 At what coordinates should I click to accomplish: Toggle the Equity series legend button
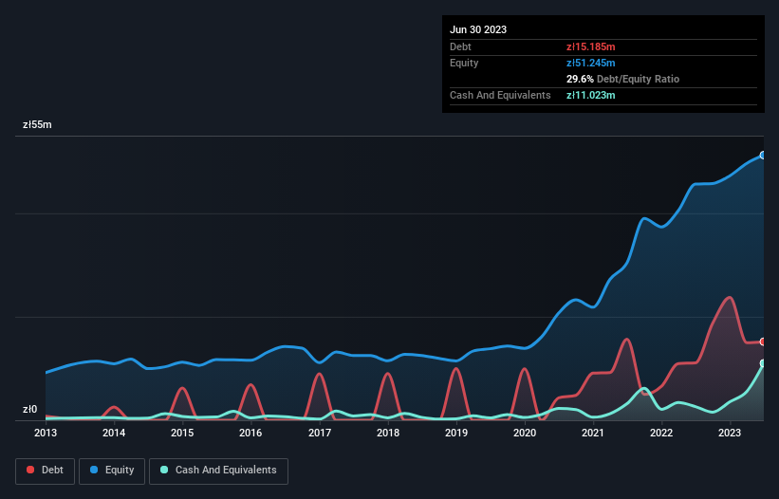pos(112,471)
